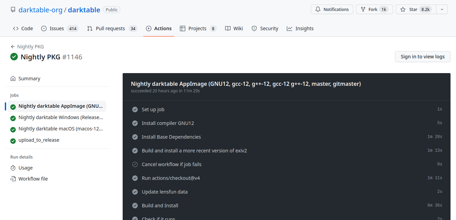
Task: Click the Notifications bell icon
Action: pos(319,9)
